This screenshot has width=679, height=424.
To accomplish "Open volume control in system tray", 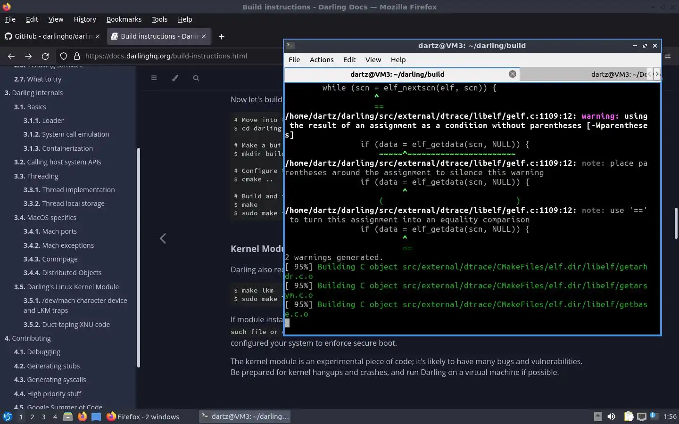I will click(611, 416).
